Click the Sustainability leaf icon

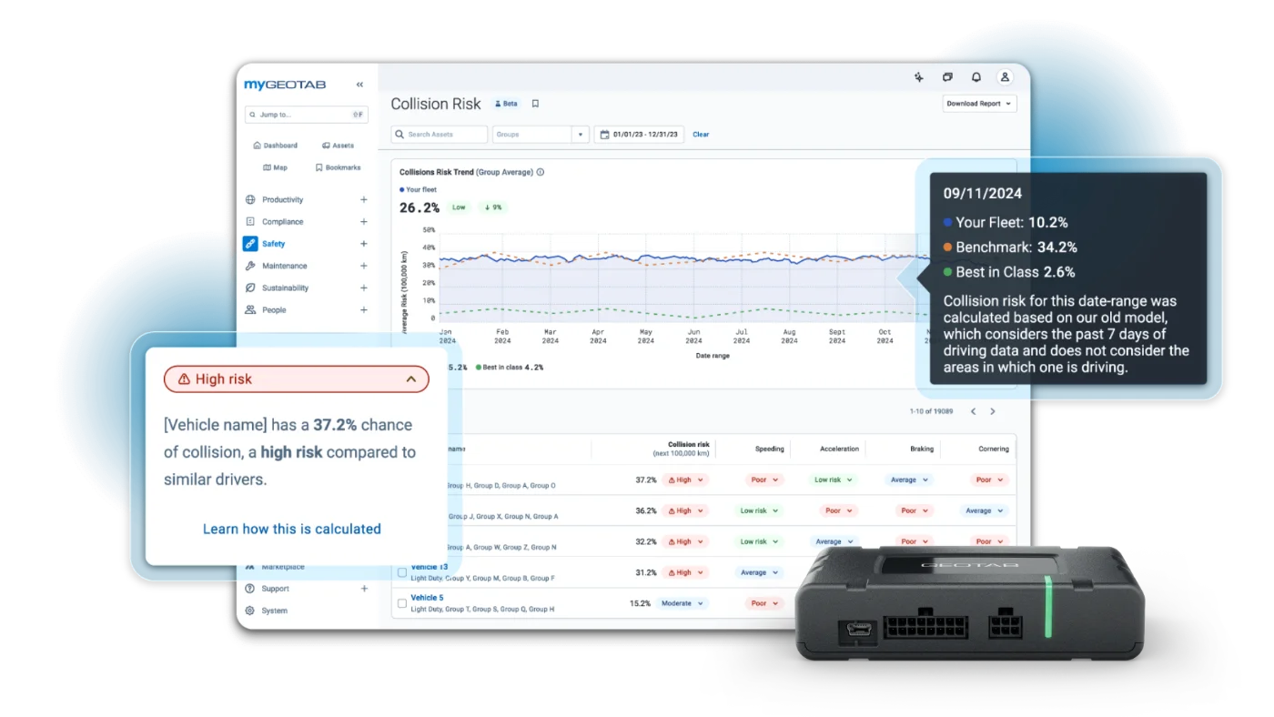point(250,288)
